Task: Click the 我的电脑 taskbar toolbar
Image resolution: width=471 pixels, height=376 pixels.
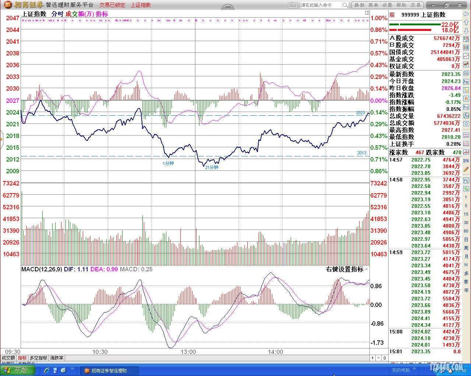Action: [401, 370]
